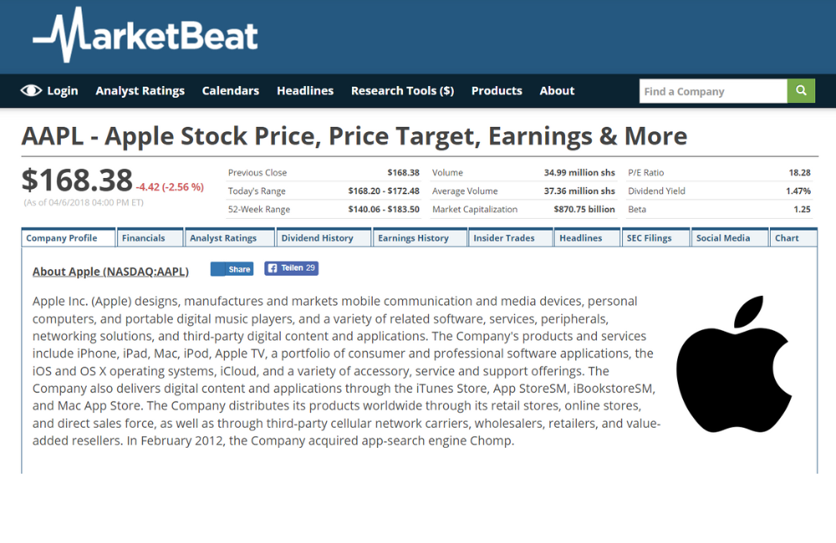
Task: Open the Analyst Ratings nav menu
Action: point(140,91)
